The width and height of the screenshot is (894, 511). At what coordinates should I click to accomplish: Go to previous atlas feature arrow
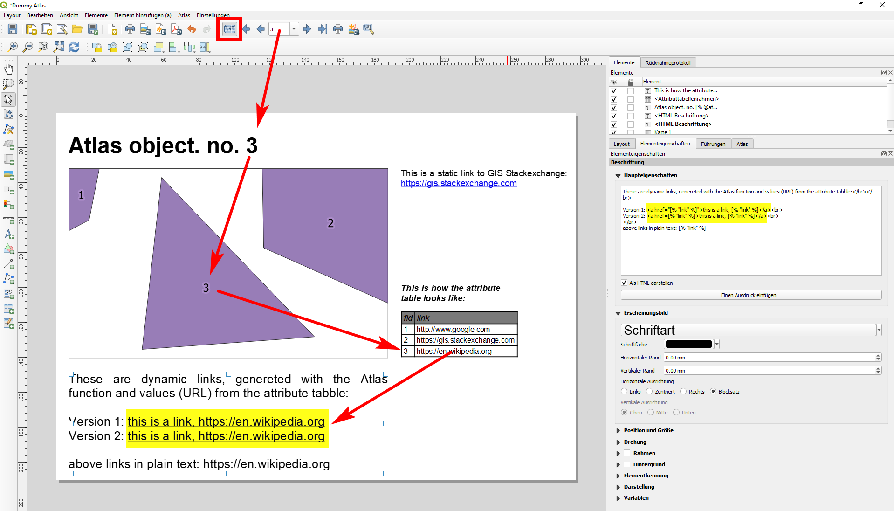261,29
